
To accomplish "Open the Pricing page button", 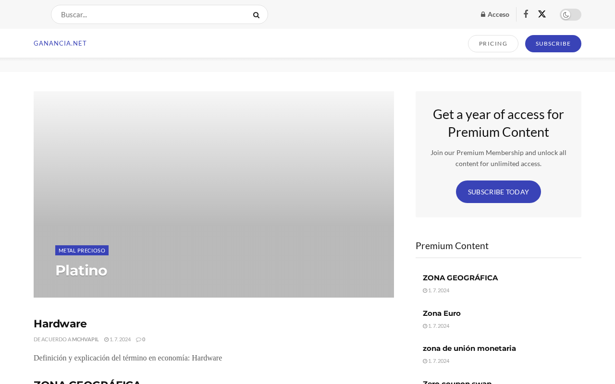I will tap(493, 44).
